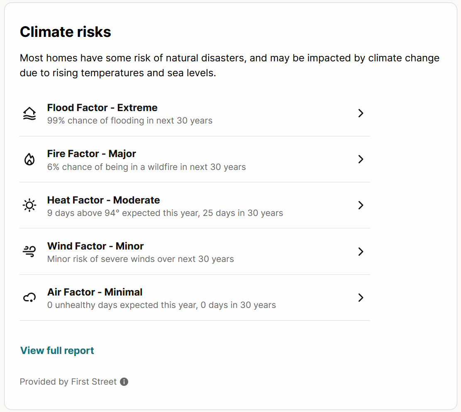This screenshot has height=412, width=461.
Task: Click the Climate risks title
Action: (x=65, y=32)
